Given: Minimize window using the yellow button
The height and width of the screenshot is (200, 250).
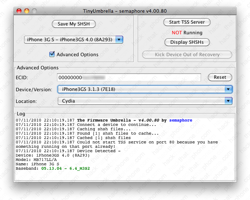Looking at the screenshot, I should [27, 11].
